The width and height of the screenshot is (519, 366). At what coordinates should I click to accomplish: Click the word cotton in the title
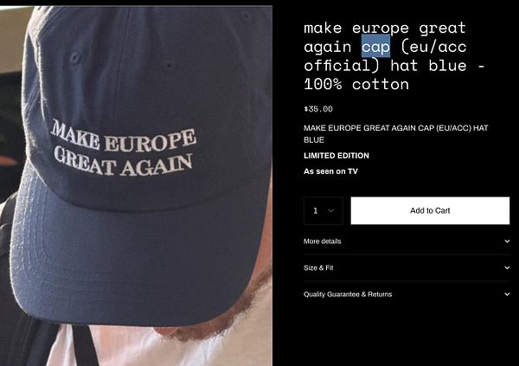pos(381,85)
